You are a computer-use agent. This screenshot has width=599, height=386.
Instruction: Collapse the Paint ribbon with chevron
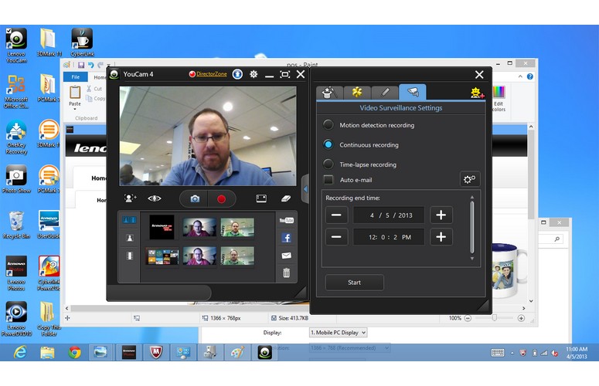520,76
